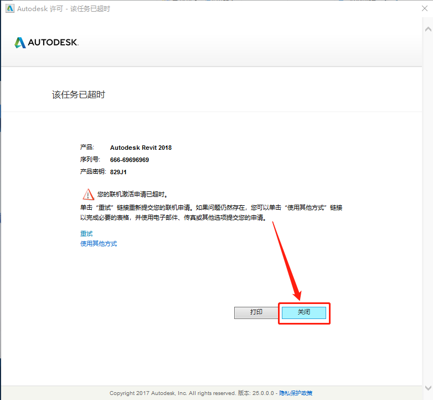Click the Autodesk title bar icon
The image size is (433, 400).
pos(9,8)
